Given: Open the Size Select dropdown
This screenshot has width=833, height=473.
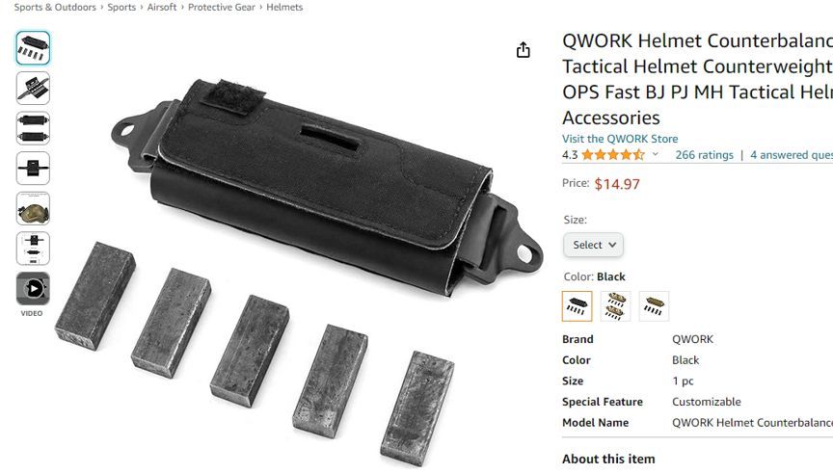Looking at the screenshot, I should 593,245.
